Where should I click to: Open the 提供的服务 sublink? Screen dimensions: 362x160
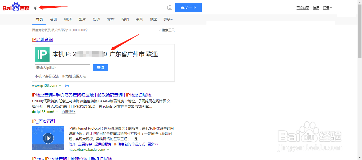(103, 144)
